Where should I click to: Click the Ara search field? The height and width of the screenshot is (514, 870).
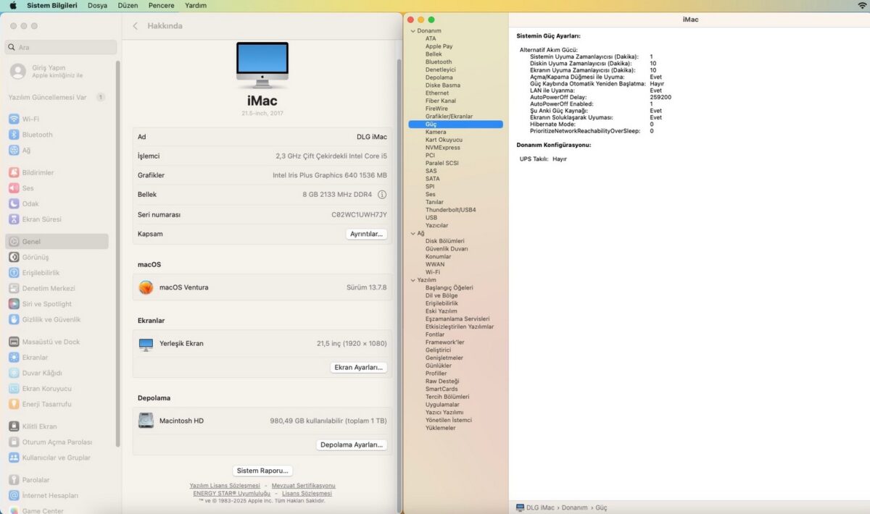[61, 47]
